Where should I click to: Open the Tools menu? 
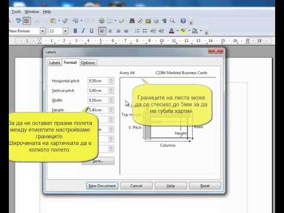tap(16, 12)
